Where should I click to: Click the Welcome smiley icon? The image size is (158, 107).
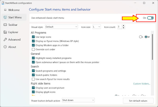5,10
